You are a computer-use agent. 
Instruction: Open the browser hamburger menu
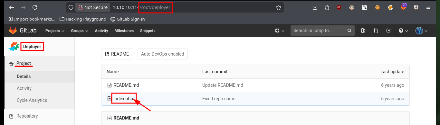[x=428, y=7]
